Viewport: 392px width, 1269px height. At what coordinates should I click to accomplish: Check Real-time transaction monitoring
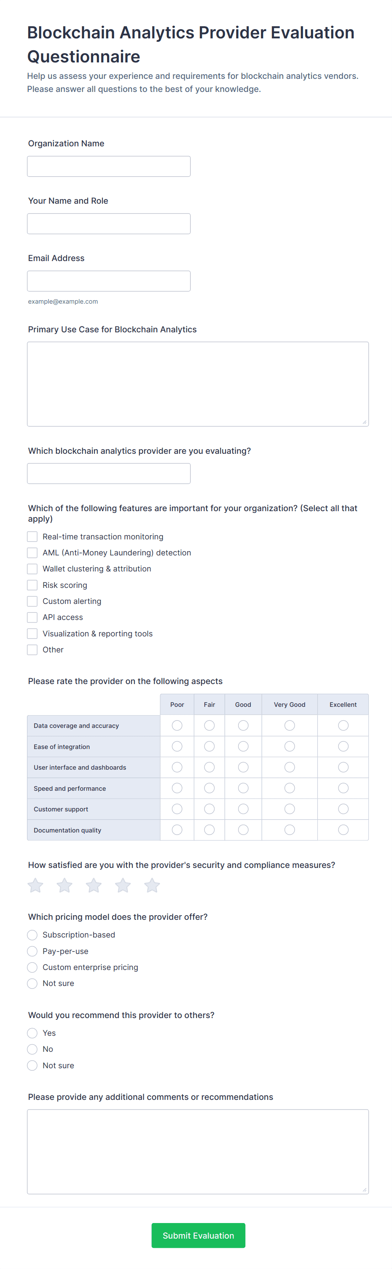tap(32, 536)
